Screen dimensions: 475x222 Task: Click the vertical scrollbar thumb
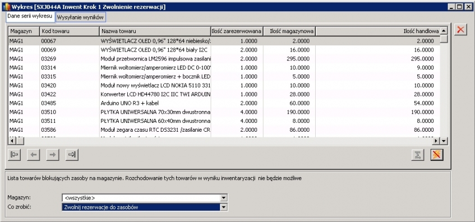pyautogui.click(x=444, y=39)
